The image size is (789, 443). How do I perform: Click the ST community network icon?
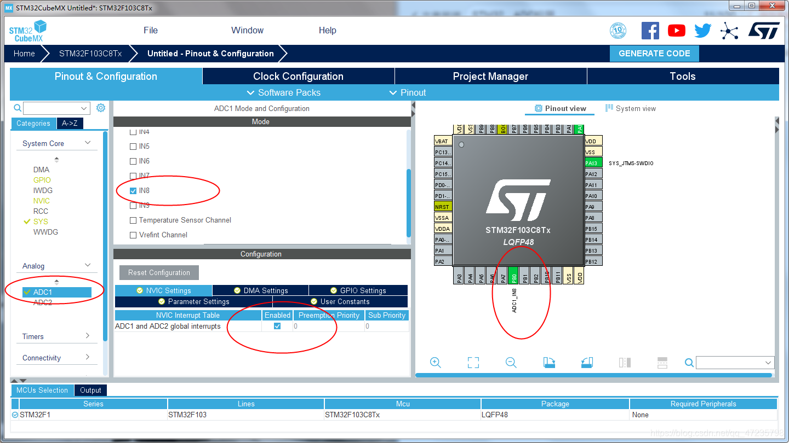[x=729, y=31]
